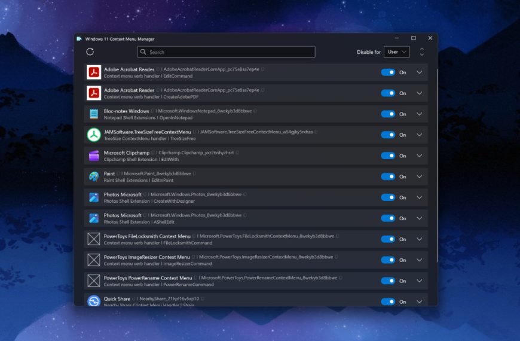Screen dimensions: 520x341
Task: Click 'Clipchamp Shell Extension | EditWith' text
Action: [x=141, y=159]
